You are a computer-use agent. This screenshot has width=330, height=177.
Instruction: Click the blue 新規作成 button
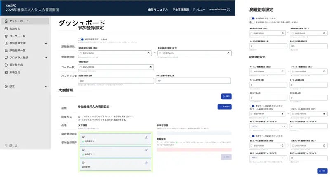point(224,107)
